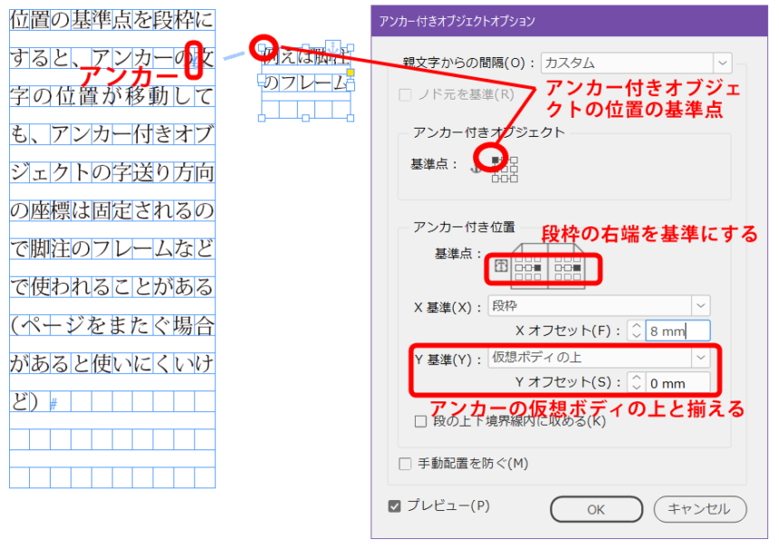Select top-left reference point of anchored object
Image resolution: width=779 pixels, height=549 pixels.
point(495,159)
